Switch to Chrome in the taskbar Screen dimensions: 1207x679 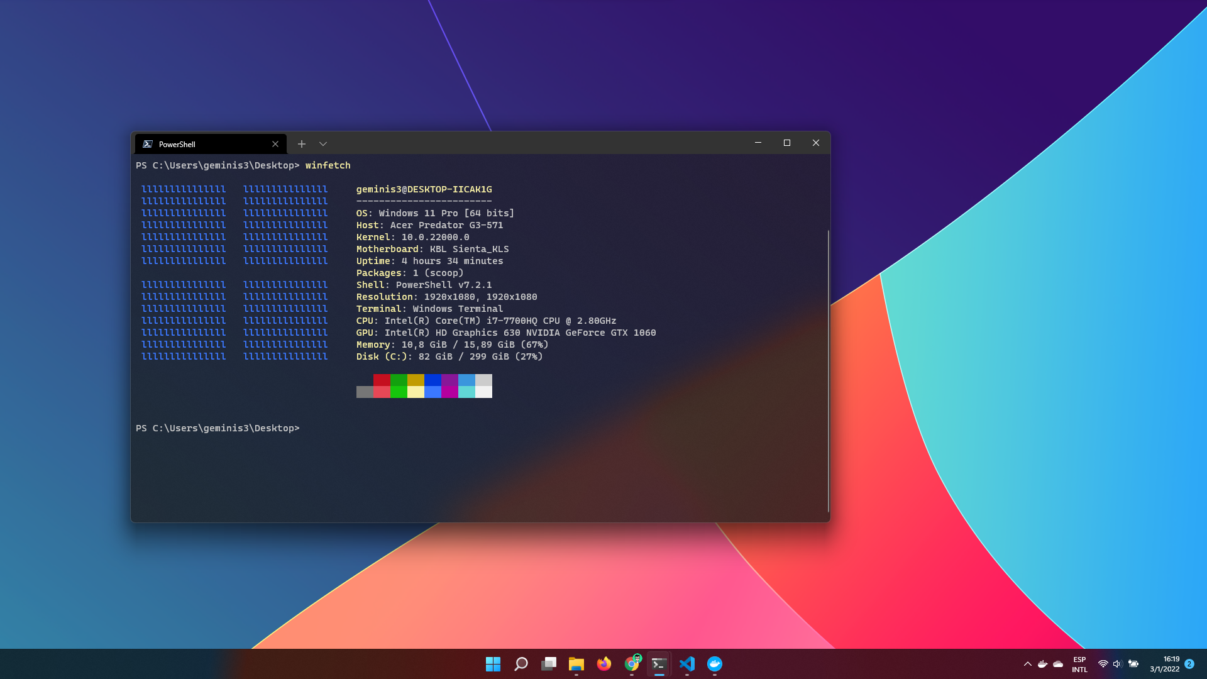click(x=632, y=664)
